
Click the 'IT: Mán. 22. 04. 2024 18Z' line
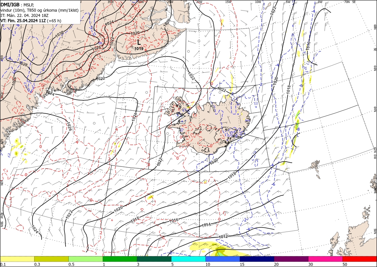pos(24,15)
